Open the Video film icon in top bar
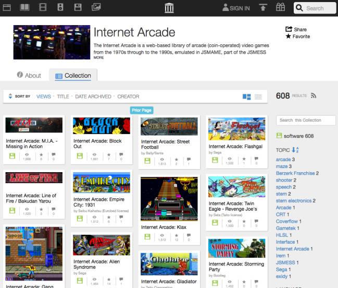The width and height of the screenshot is (338, 288). [43, 7]
